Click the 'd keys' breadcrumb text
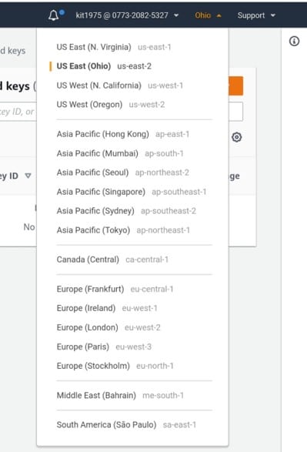Viewport: 307px width, 452px height. (13, 51)
